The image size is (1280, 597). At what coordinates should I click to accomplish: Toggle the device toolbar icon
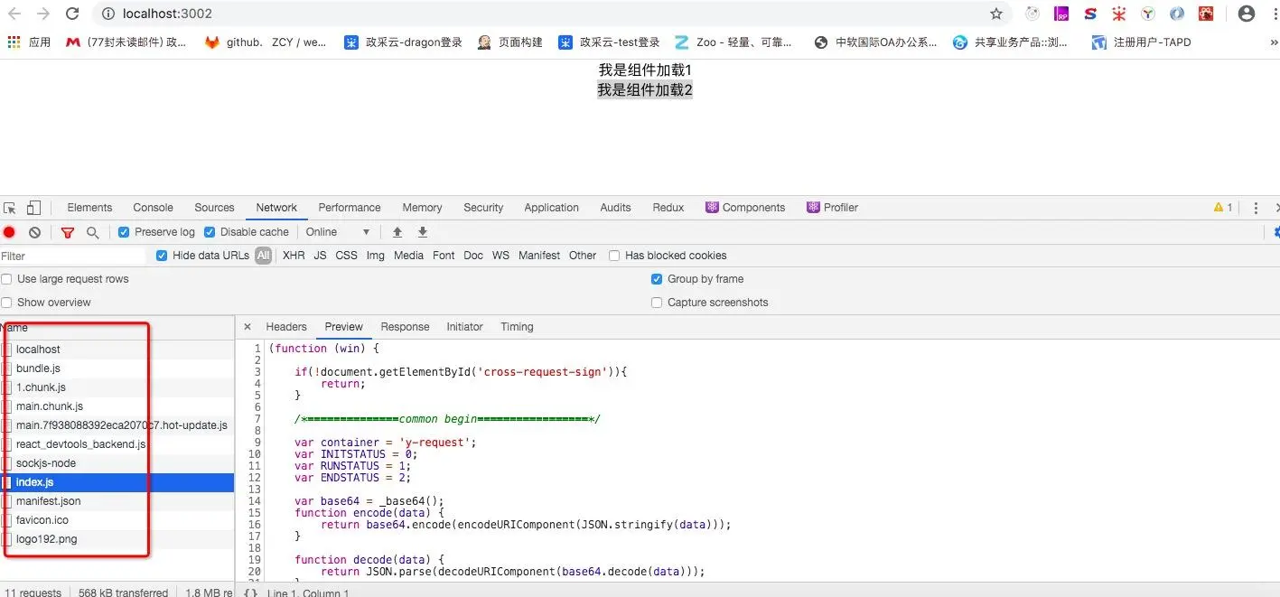[x=33, y=208]
